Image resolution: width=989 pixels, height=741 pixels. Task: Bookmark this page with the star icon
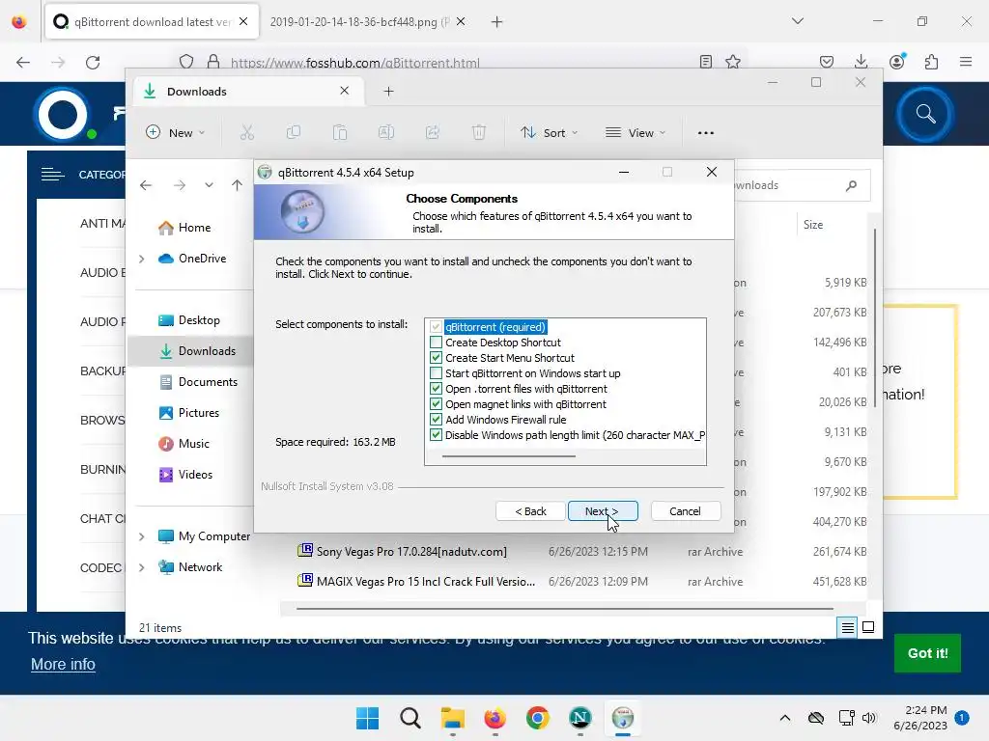coord(733,62)
